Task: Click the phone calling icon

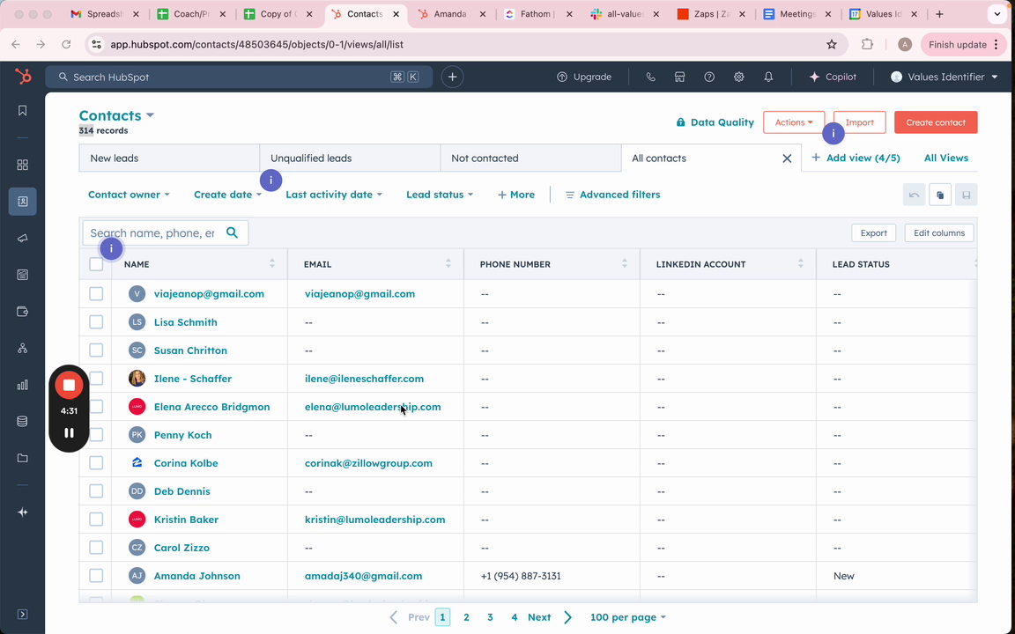Action: [x=650, y=77]
